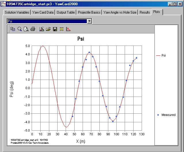Image resolution: width=184 pixels, height=152 pixels.
Task: Save the chart with floppy icon
Action: click(x=55, y=29)
